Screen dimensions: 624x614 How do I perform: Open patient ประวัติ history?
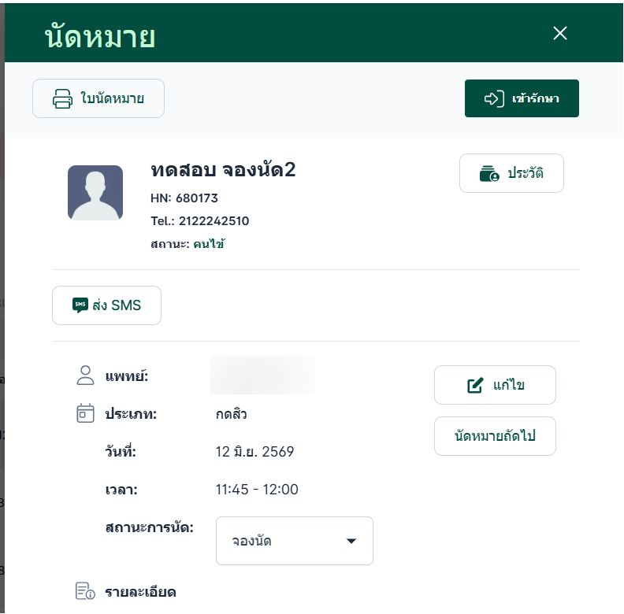click(x=511, y=173)
